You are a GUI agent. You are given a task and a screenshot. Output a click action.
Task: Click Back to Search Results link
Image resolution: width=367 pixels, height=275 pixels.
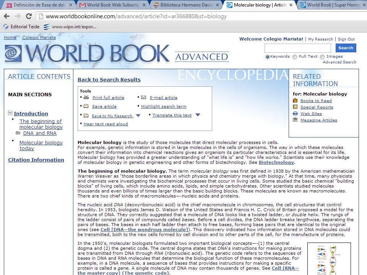tap(109, 79)
